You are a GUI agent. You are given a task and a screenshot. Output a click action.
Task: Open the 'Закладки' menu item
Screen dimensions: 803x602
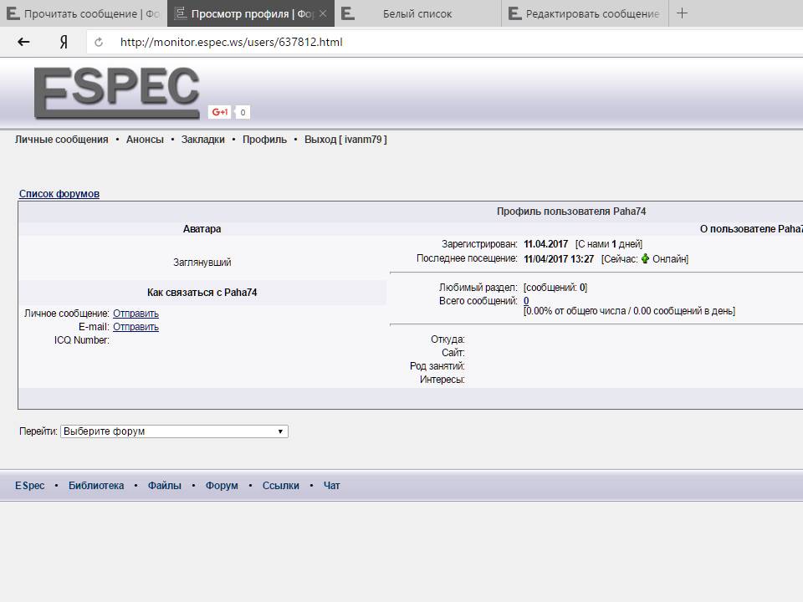point(202,140)
